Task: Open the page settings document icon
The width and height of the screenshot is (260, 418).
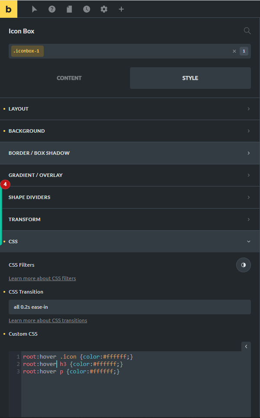Action: [x=69, y=10]
